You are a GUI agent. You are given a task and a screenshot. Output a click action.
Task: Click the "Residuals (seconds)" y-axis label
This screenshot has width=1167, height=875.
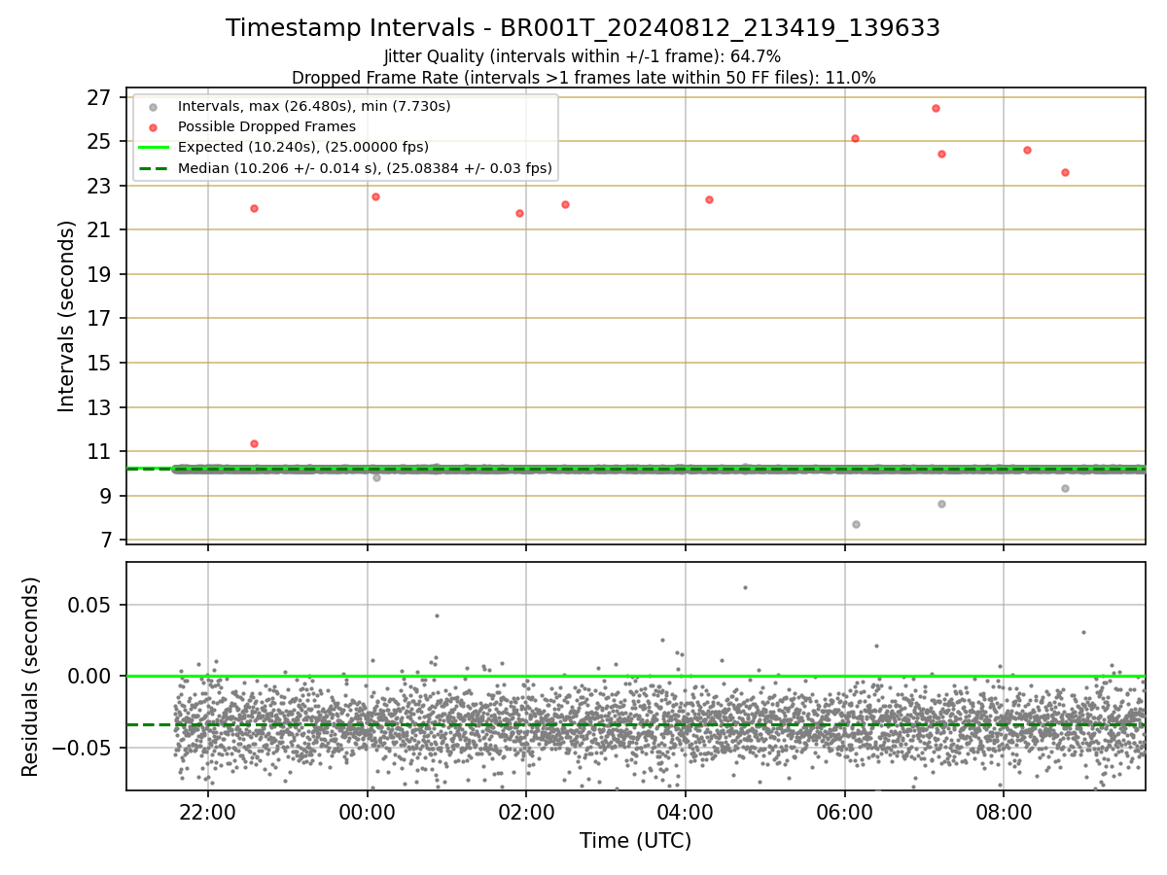(x=31, y=677)
